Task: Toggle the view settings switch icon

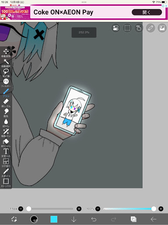Action: point(115,28)
